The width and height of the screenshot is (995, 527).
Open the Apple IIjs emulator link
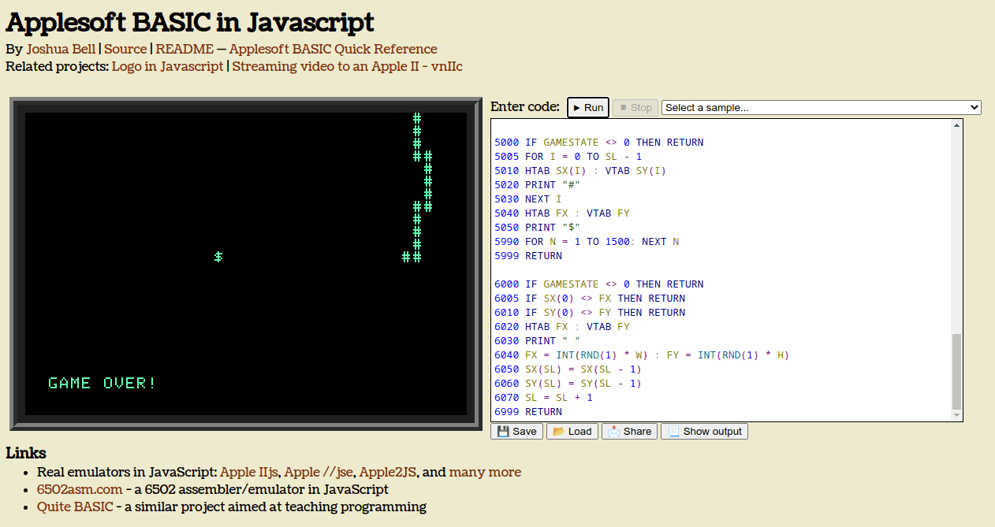pos(248,472)
